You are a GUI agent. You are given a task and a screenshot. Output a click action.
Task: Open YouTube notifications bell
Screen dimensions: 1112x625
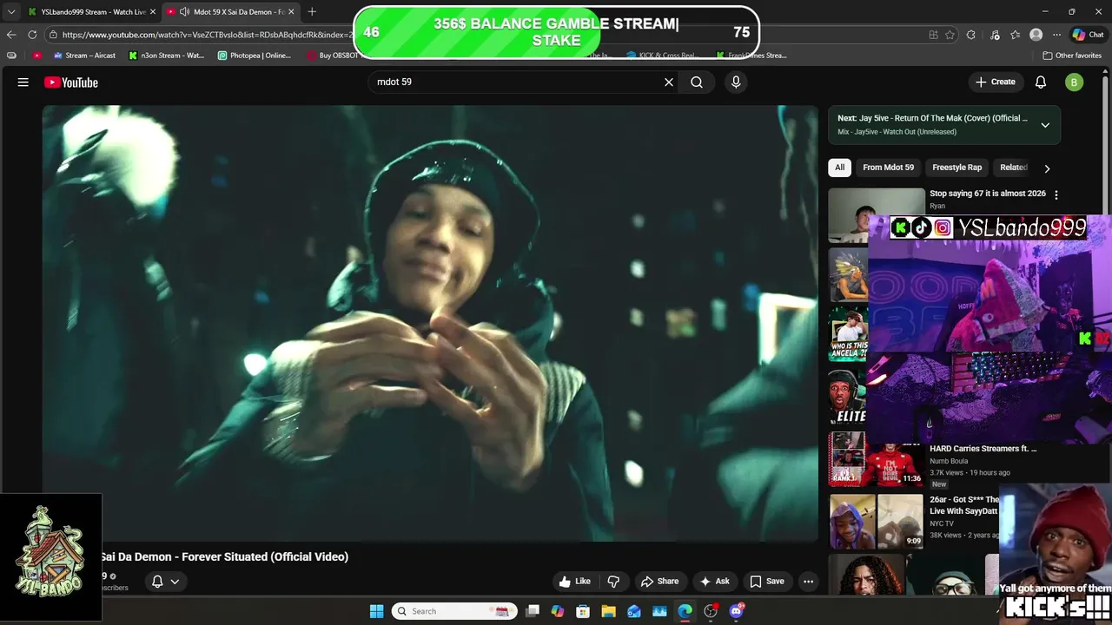tap(1041, 82)
